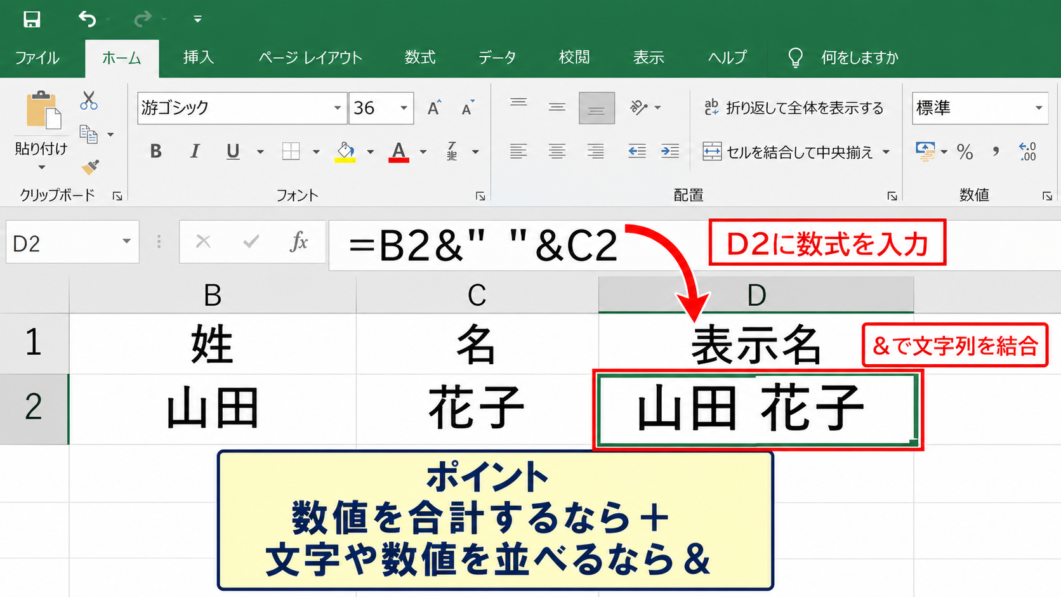Switch to the データ tab

(x=497, y=58)
